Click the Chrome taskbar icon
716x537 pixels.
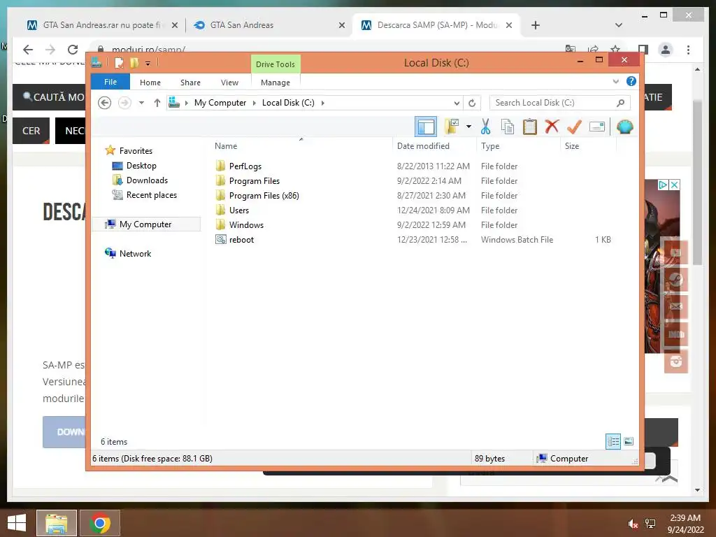tap(100, 523)
